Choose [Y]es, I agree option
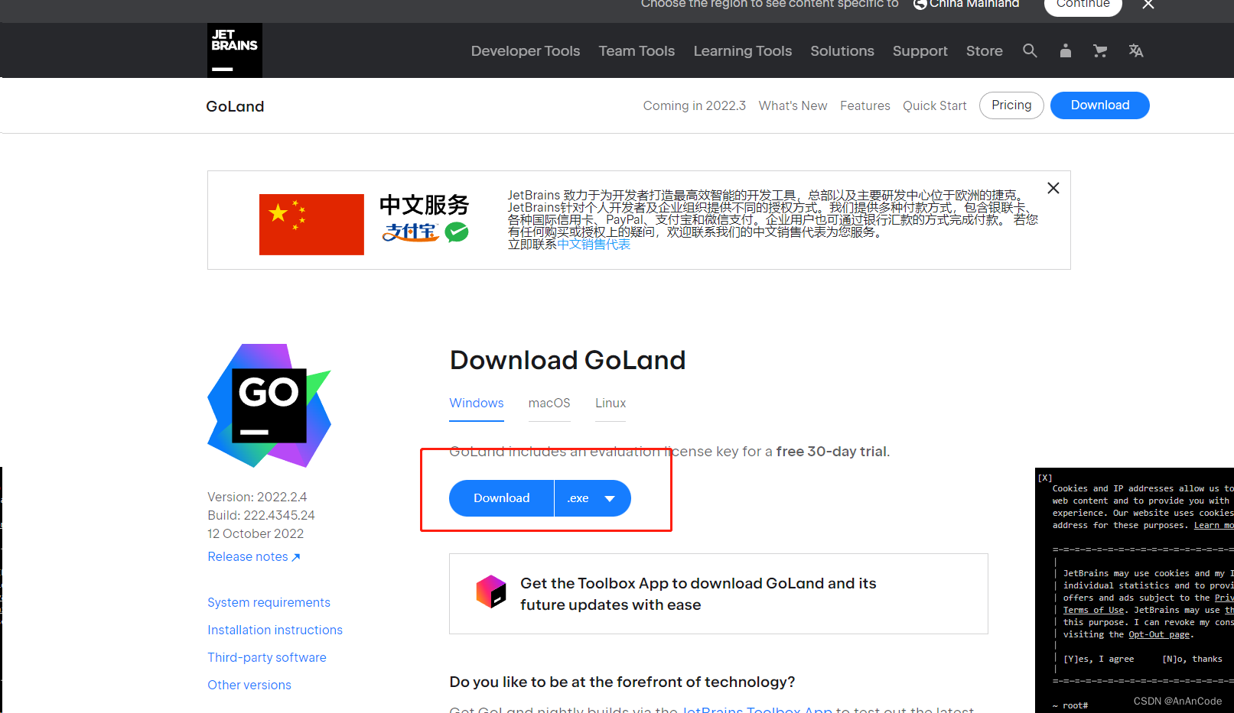This screenshot has height=713, width=1234. click(x=1099, y=659)
